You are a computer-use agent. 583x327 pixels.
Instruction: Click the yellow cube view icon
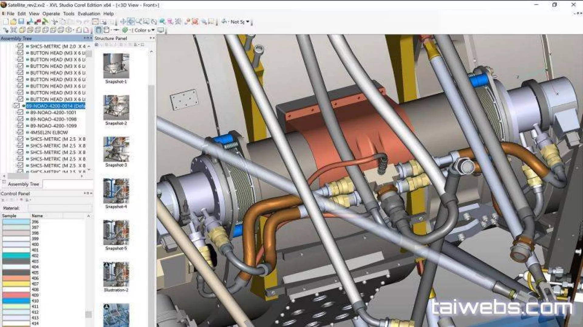[x=22, y=30]
